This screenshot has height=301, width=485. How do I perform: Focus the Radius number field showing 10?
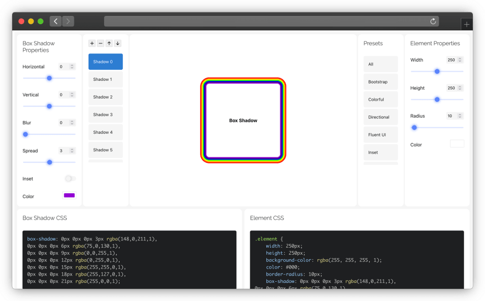[455, 116]
